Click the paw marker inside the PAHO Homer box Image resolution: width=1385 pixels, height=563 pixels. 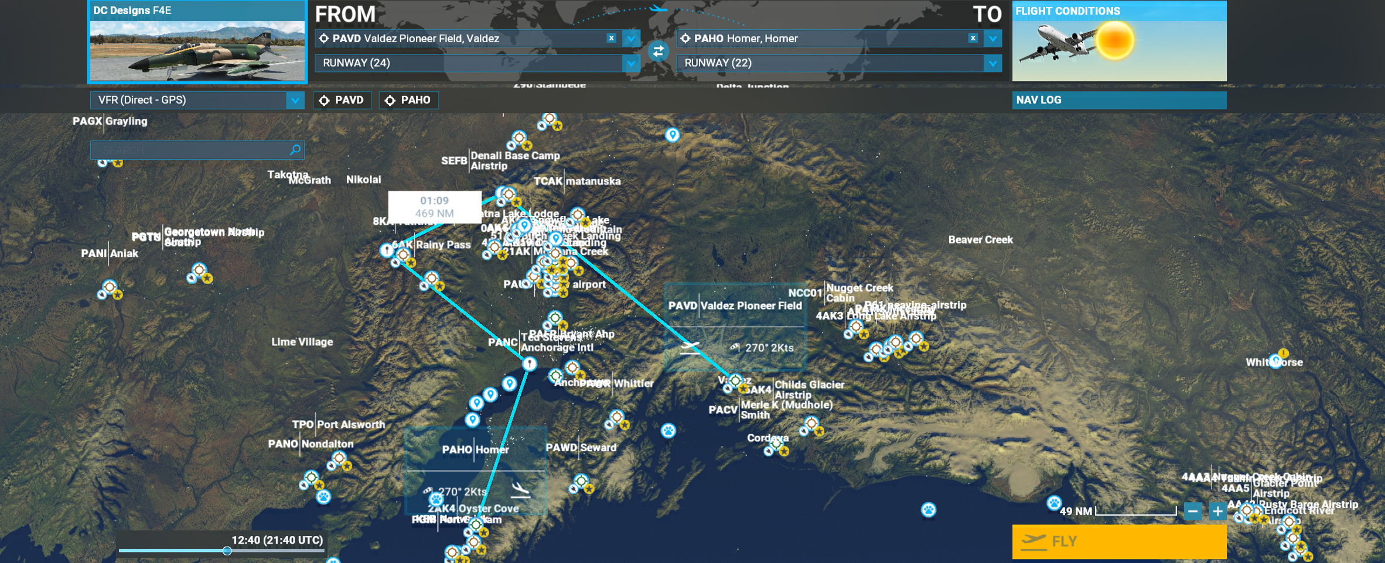[436, 499]
